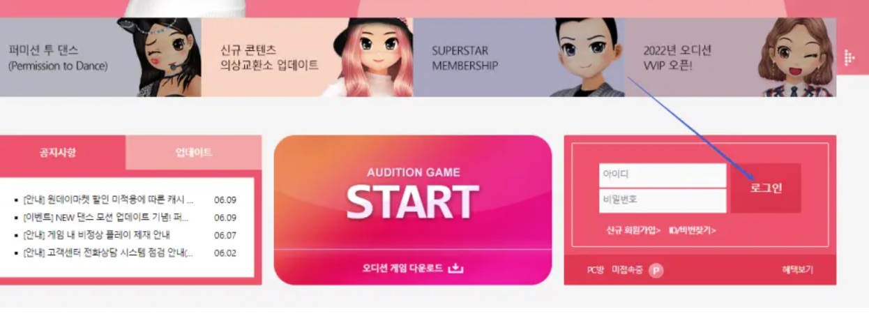Open the Permission to Dance banner
The image size is (869, 314).
tap(100, 57)
